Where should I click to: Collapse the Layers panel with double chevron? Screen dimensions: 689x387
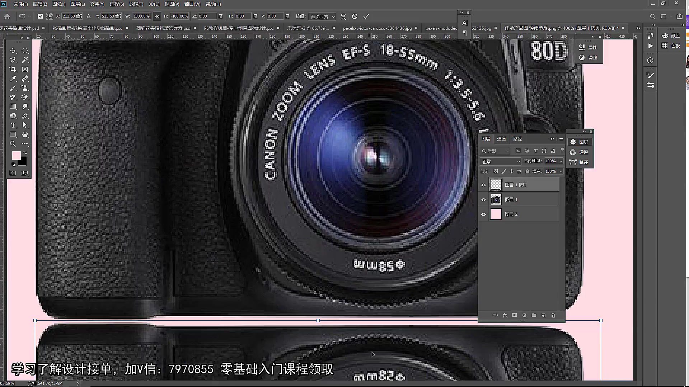(552, 139)
